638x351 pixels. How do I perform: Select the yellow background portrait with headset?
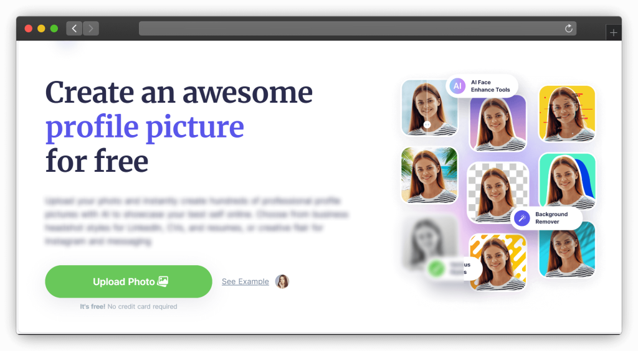pyautogui.click(x=566, y=113)
